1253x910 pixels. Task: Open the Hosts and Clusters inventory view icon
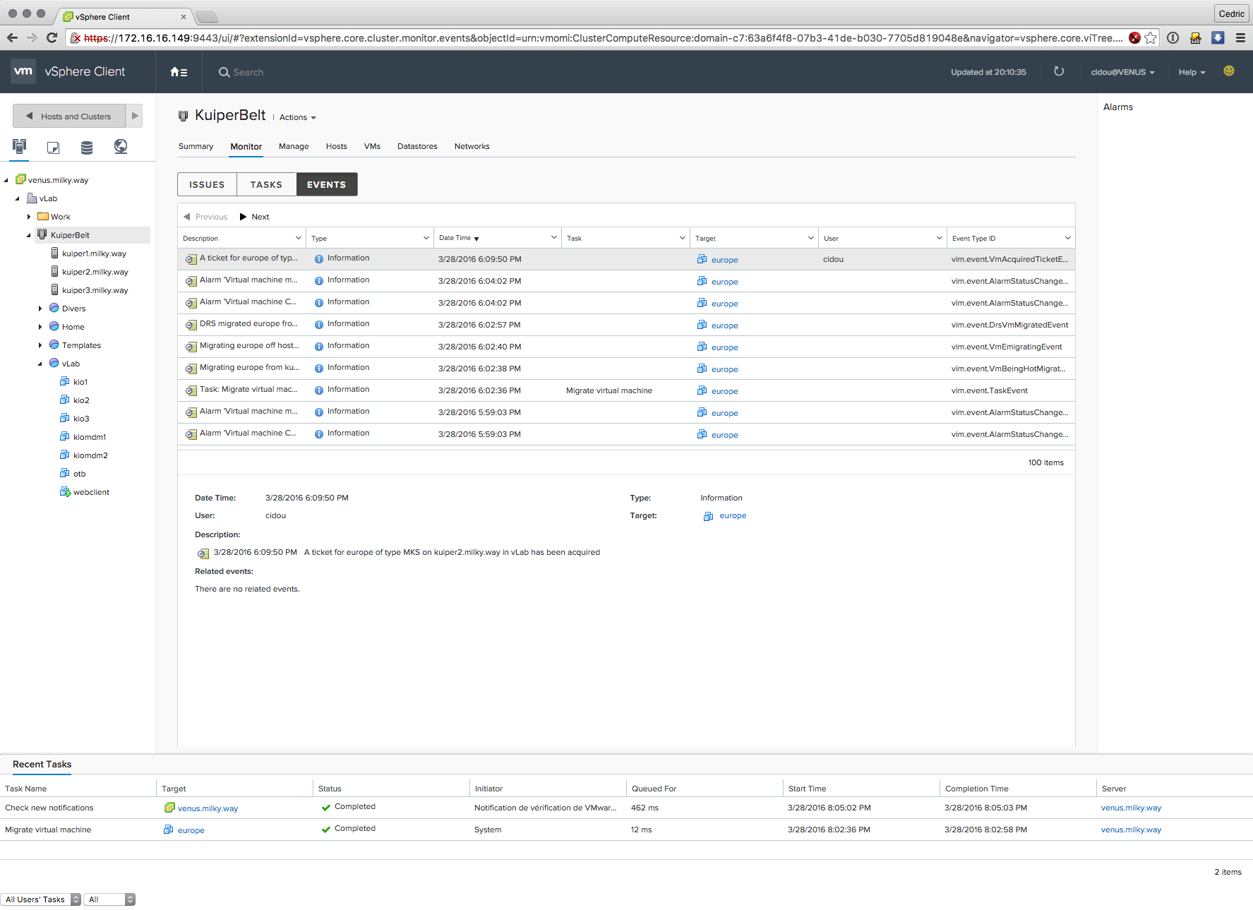pyautogui.click(x=19, y=146)
